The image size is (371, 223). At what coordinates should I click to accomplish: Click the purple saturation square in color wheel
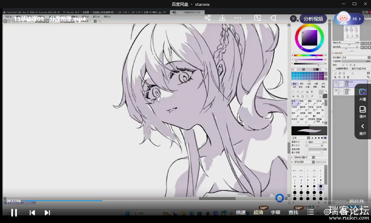pyautogui.click(x=310, y=38)
